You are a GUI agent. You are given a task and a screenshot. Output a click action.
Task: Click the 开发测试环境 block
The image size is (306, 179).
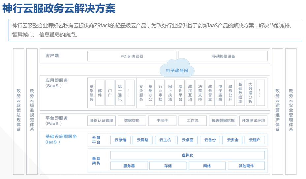click(x=253, y=121)
